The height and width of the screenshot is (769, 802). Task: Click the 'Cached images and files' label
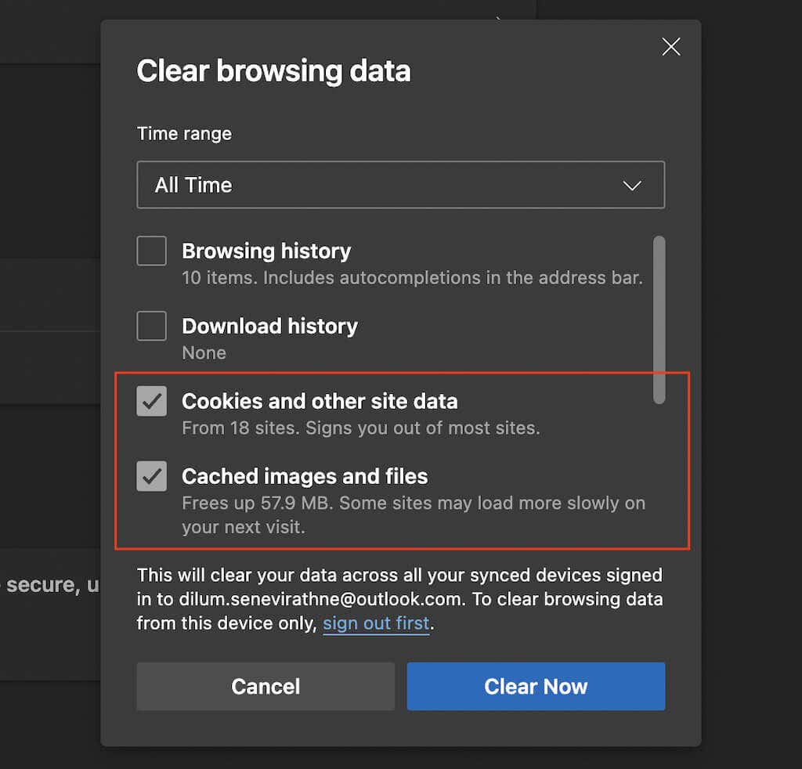coord(305,476)
